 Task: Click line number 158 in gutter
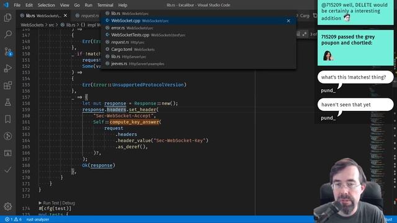pos(26,103)
